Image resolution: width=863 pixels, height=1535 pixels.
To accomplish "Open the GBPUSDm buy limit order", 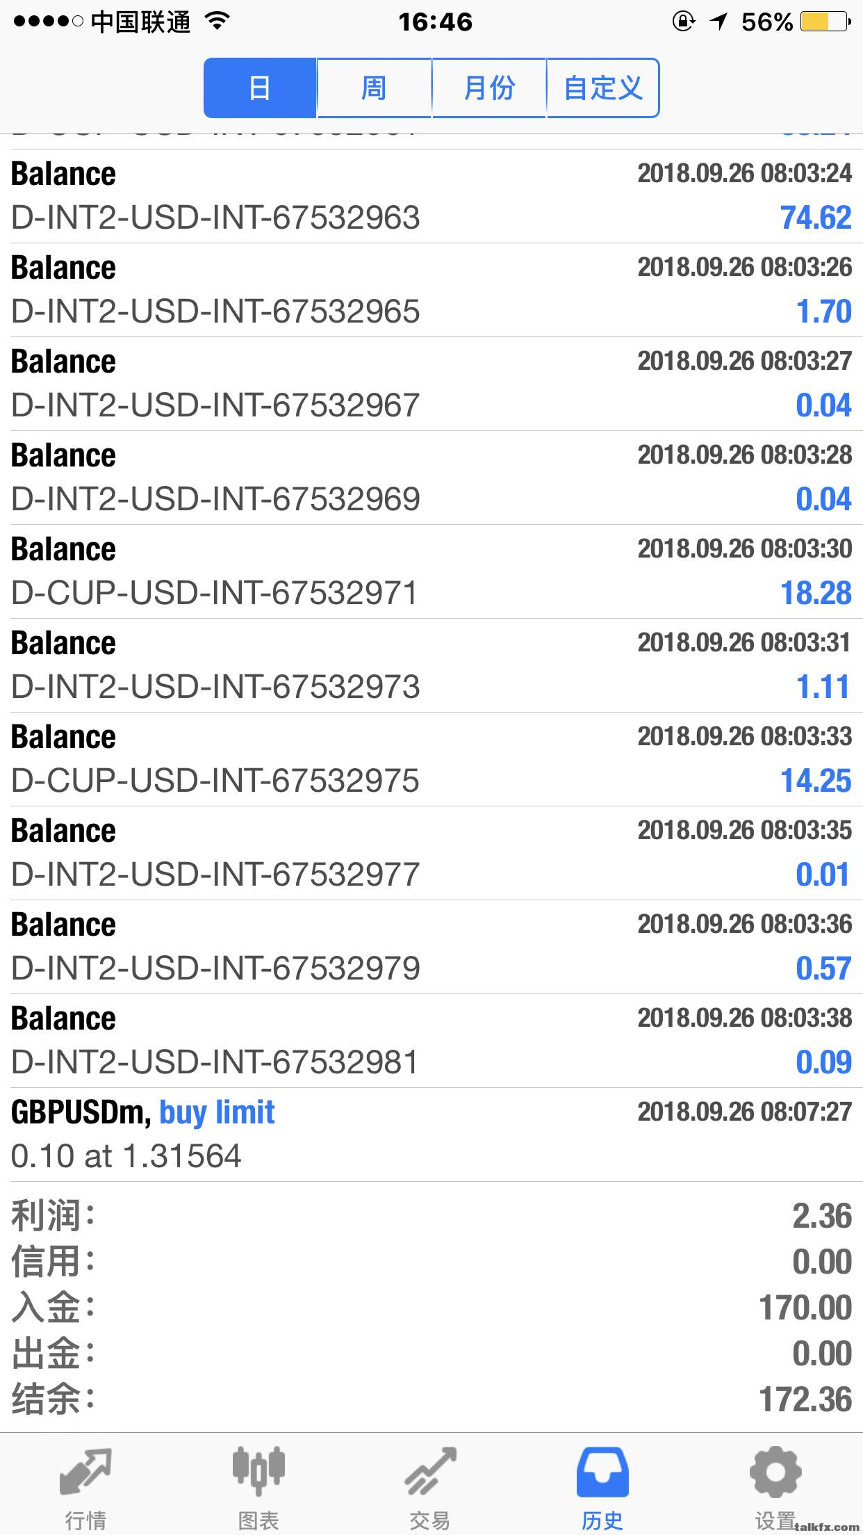I will click(431, 1135).
